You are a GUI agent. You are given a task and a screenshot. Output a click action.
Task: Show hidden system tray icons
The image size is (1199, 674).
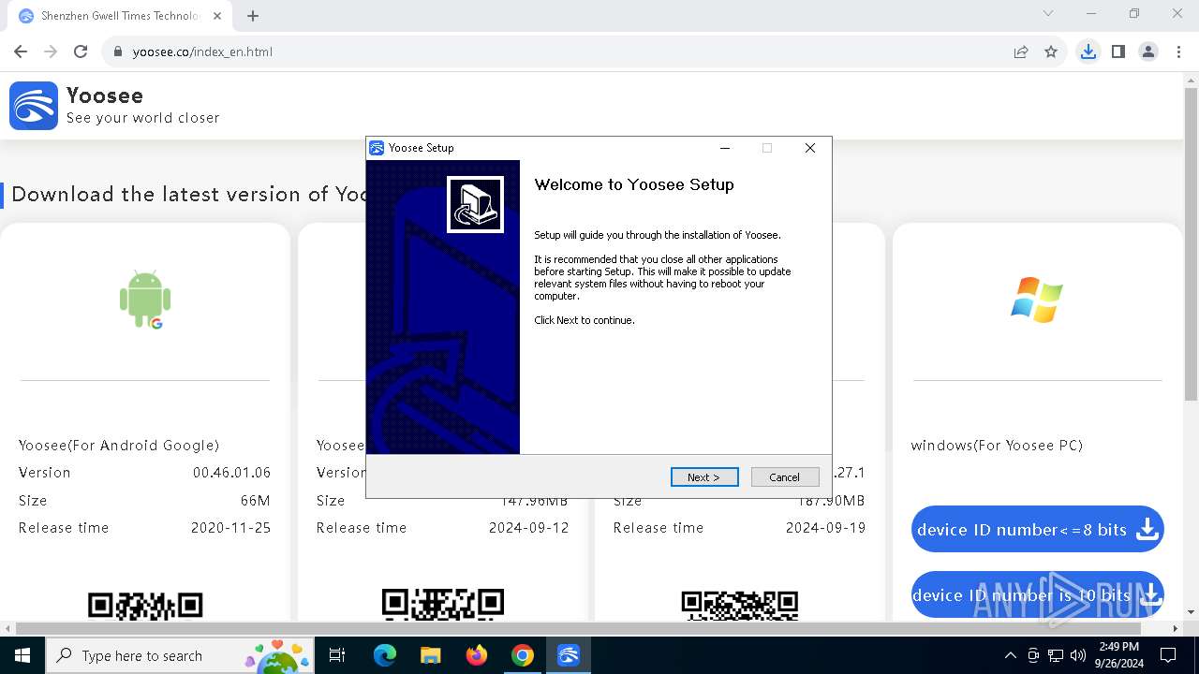[x=1010, y=655]
